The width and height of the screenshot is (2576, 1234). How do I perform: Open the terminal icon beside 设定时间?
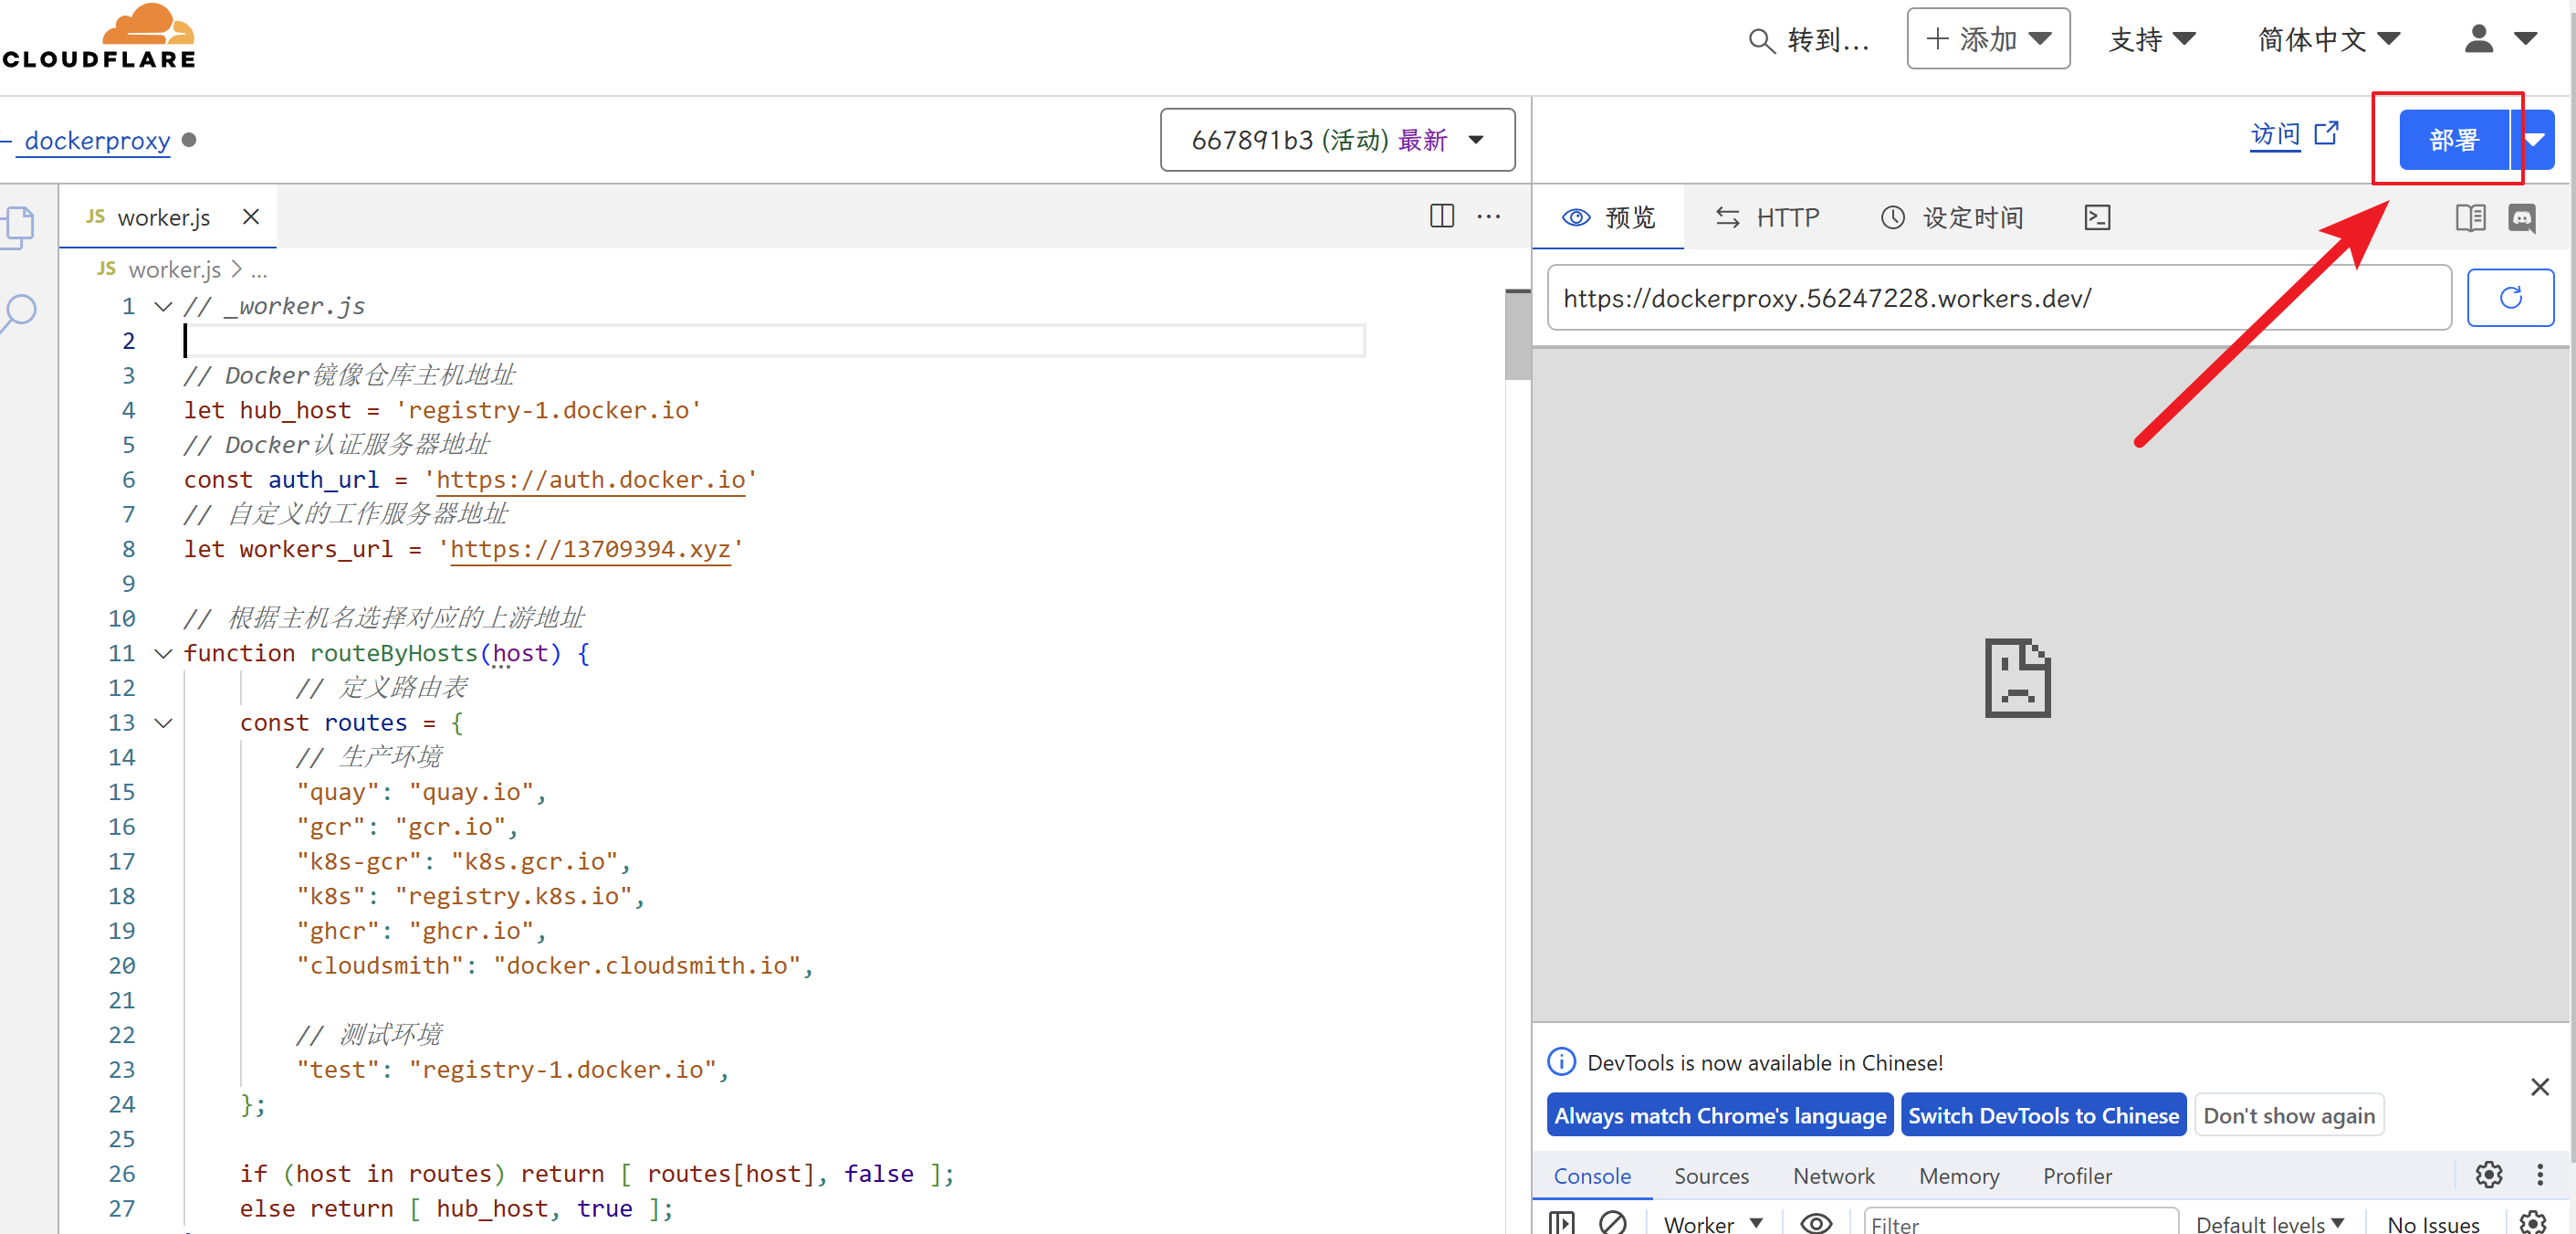(2097, 217)
